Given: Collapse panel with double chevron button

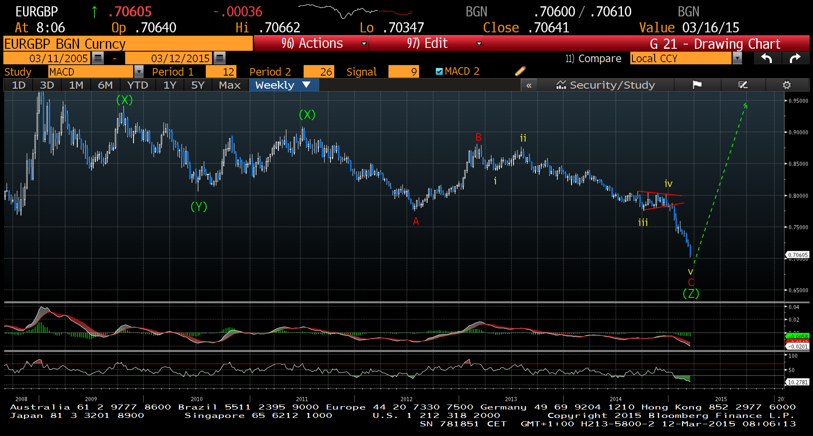Looking at the screenshot, I should [529, 85].
